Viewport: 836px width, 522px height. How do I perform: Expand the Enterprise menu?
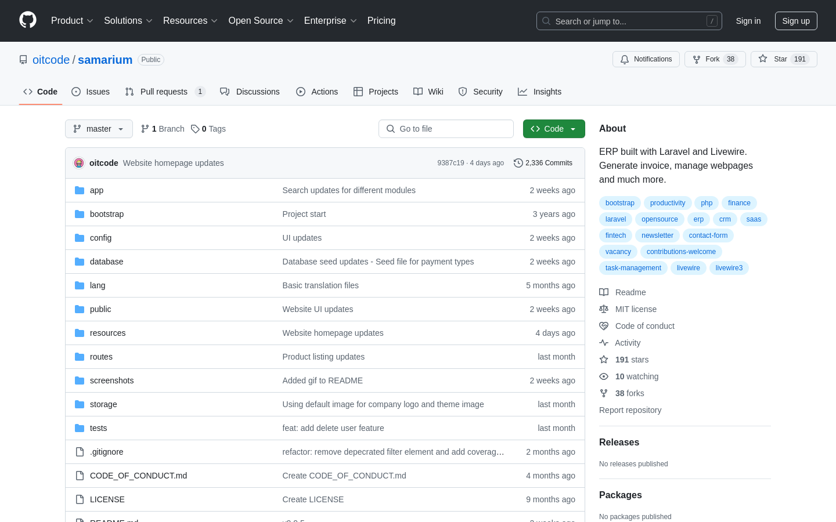tap(330, 20)
